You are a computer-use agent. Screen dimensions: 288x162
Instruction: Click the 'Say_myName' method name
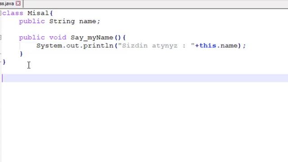[x=92, y=38]
